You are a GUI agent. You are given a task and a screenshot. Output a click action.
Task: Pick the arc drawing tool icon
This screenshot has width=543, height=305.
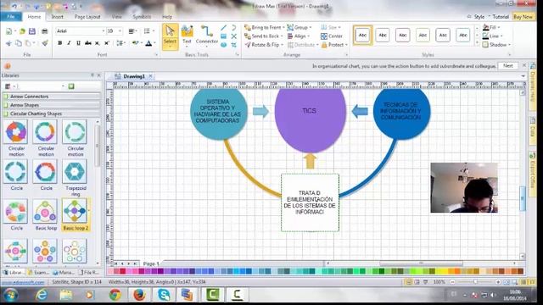(x=234, y=28)
